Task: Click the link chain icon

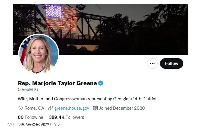Action: coord(50,108)
